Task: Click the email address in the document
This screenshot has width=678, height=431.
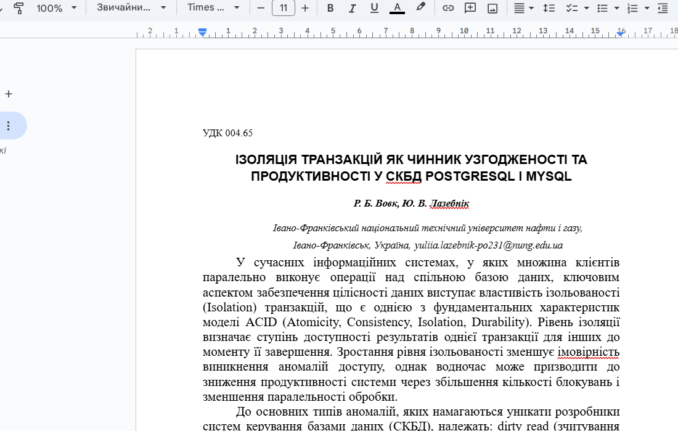Action: tap(488, 245)
